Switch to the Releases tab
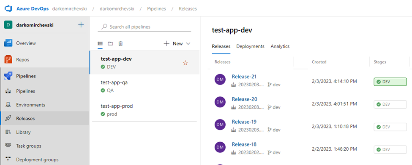The image size is (412, 165). point(221,46)
